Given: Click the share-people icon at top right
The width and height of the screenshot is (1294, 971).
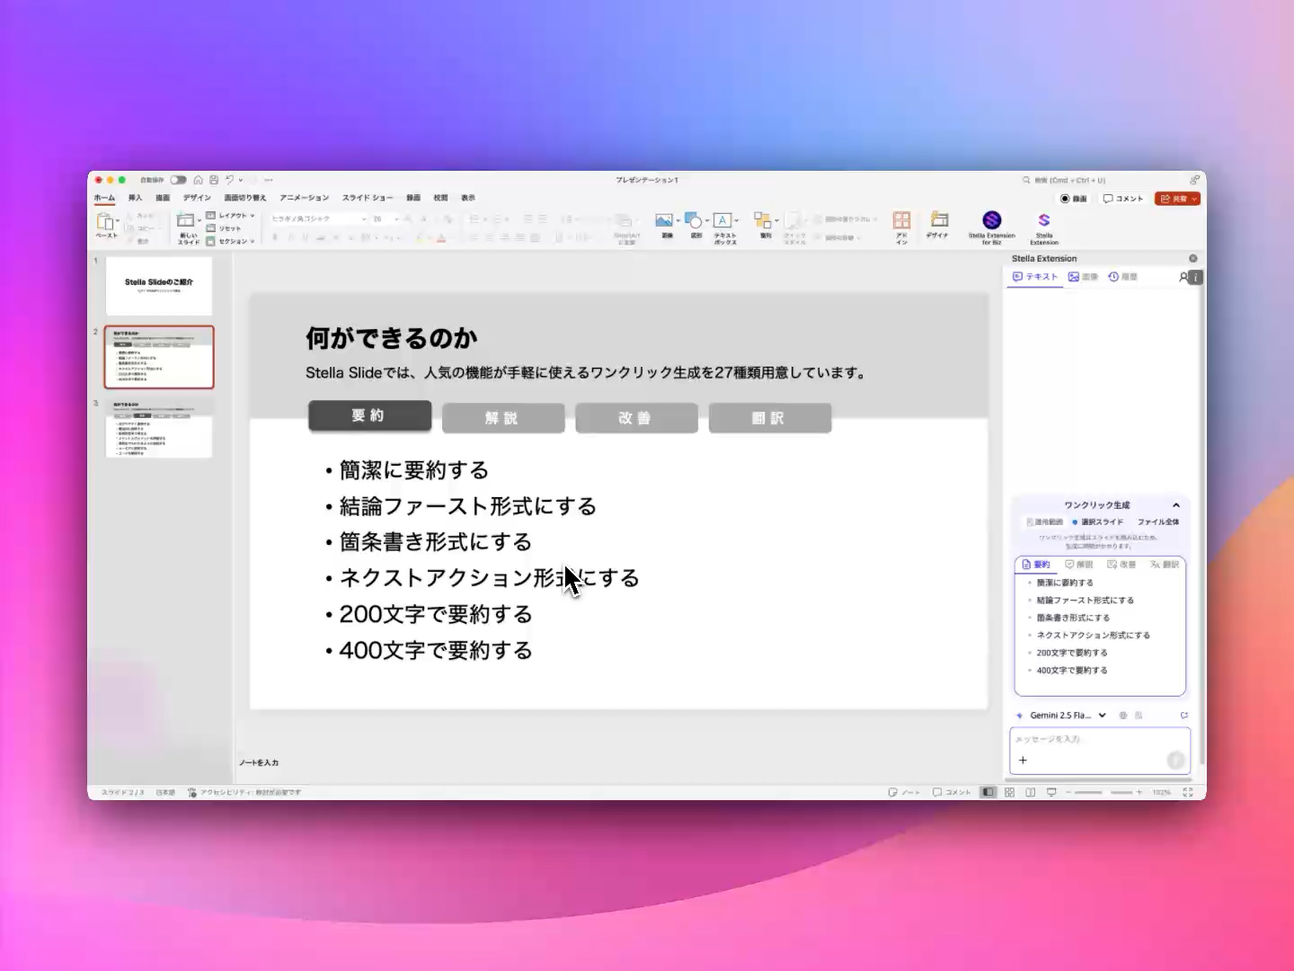Looking at the screenshot, I should click(x=1194, y=180).
